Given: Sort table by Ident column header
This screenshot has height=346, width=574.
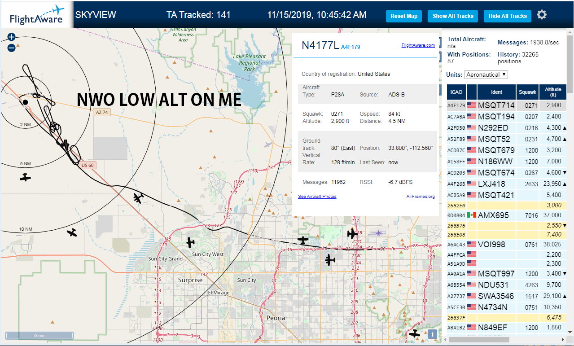Looking at the screenshot, I should (497, 92).
